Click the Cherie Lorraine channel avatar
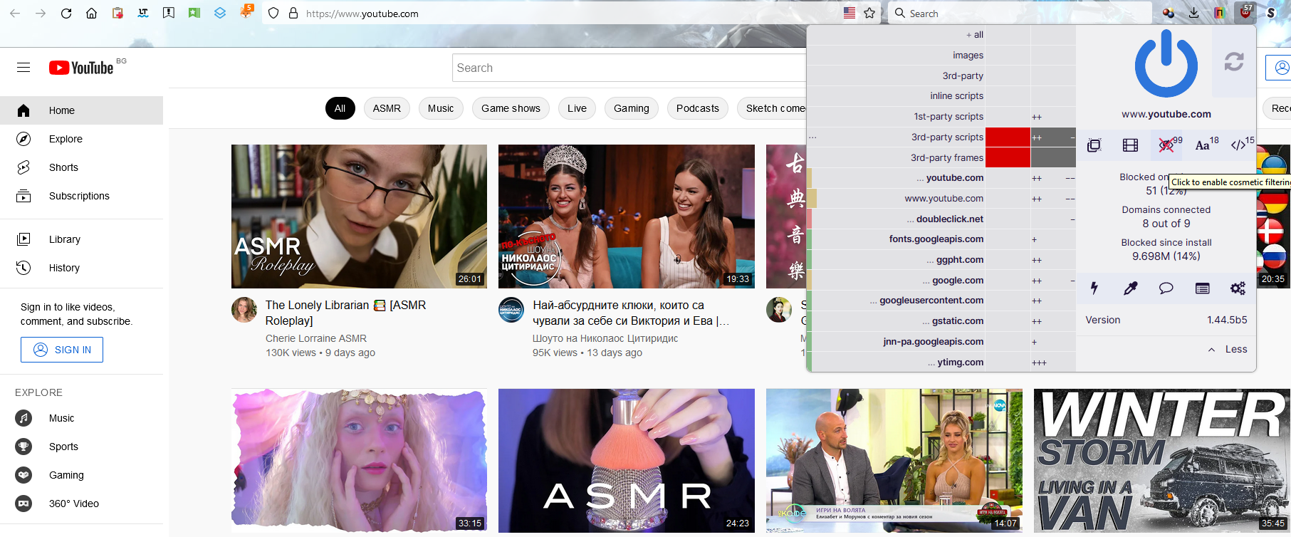 244,310
